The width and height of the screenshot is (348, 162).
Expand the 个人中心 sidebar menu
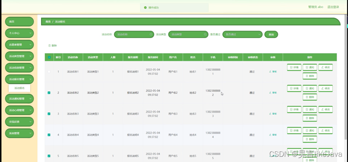(x=19, y=33)
